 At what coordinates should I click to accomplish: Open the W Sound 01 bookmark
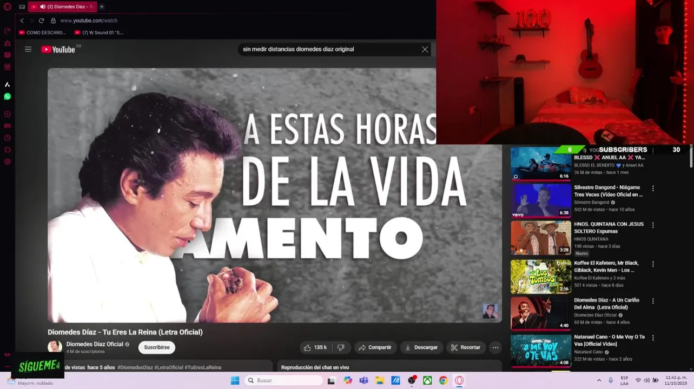point(99,32)
